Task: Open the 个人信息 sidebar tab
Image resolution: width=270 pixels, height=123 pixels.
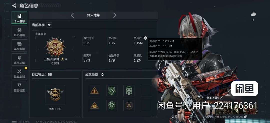Action: coord(19,18)
